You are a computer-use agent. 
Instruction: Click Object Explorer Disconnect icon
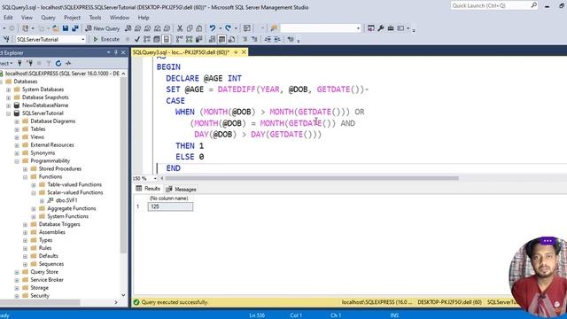(x=29, y=63)
